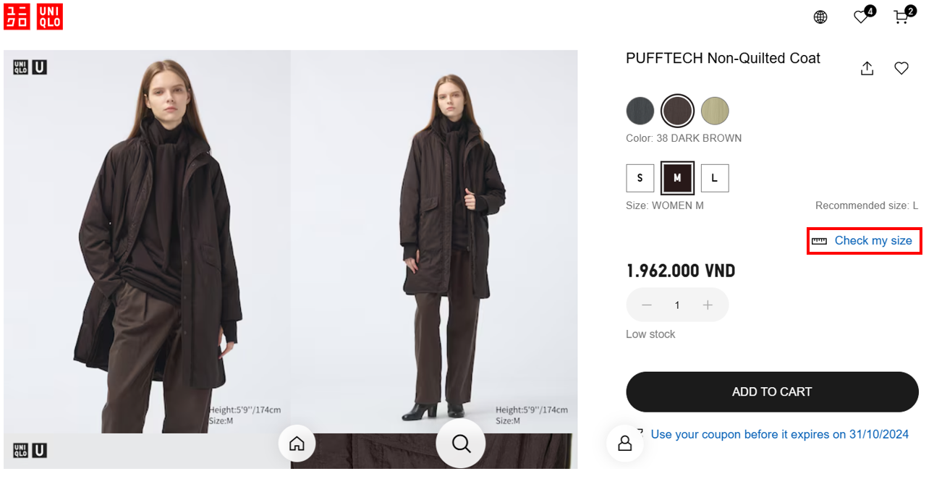Choose the dark brown color swatch
This screenshot has width=934, height=479.
(678, 111)
